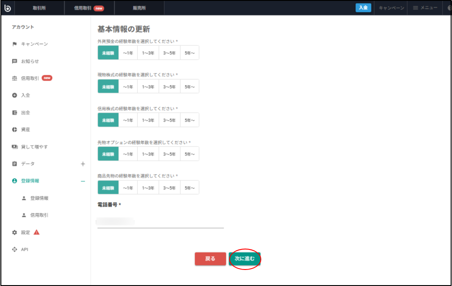Click the withdrawal wallet icon
Image resolution: width=452 pixels, height=286 pixels.
coord(14,112)
